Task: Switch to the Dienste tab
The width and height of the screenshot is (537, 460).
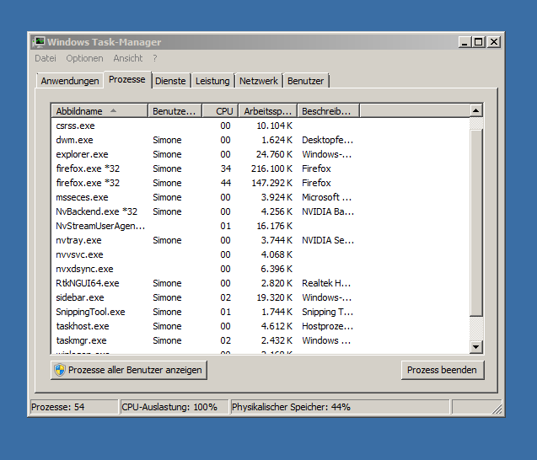Action: pos(170,81)
